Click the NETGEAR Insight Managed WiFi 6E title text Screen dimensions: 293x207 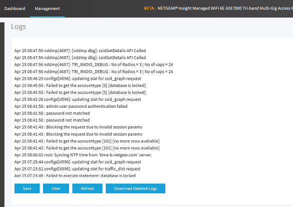pyautogui.click(x=225, y=8)
